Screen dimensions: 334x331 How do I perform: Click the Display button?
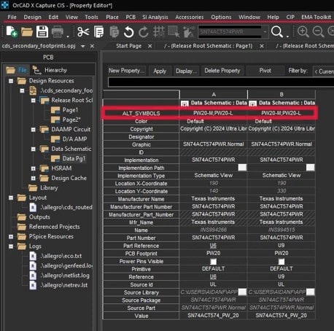coord(186,71)
